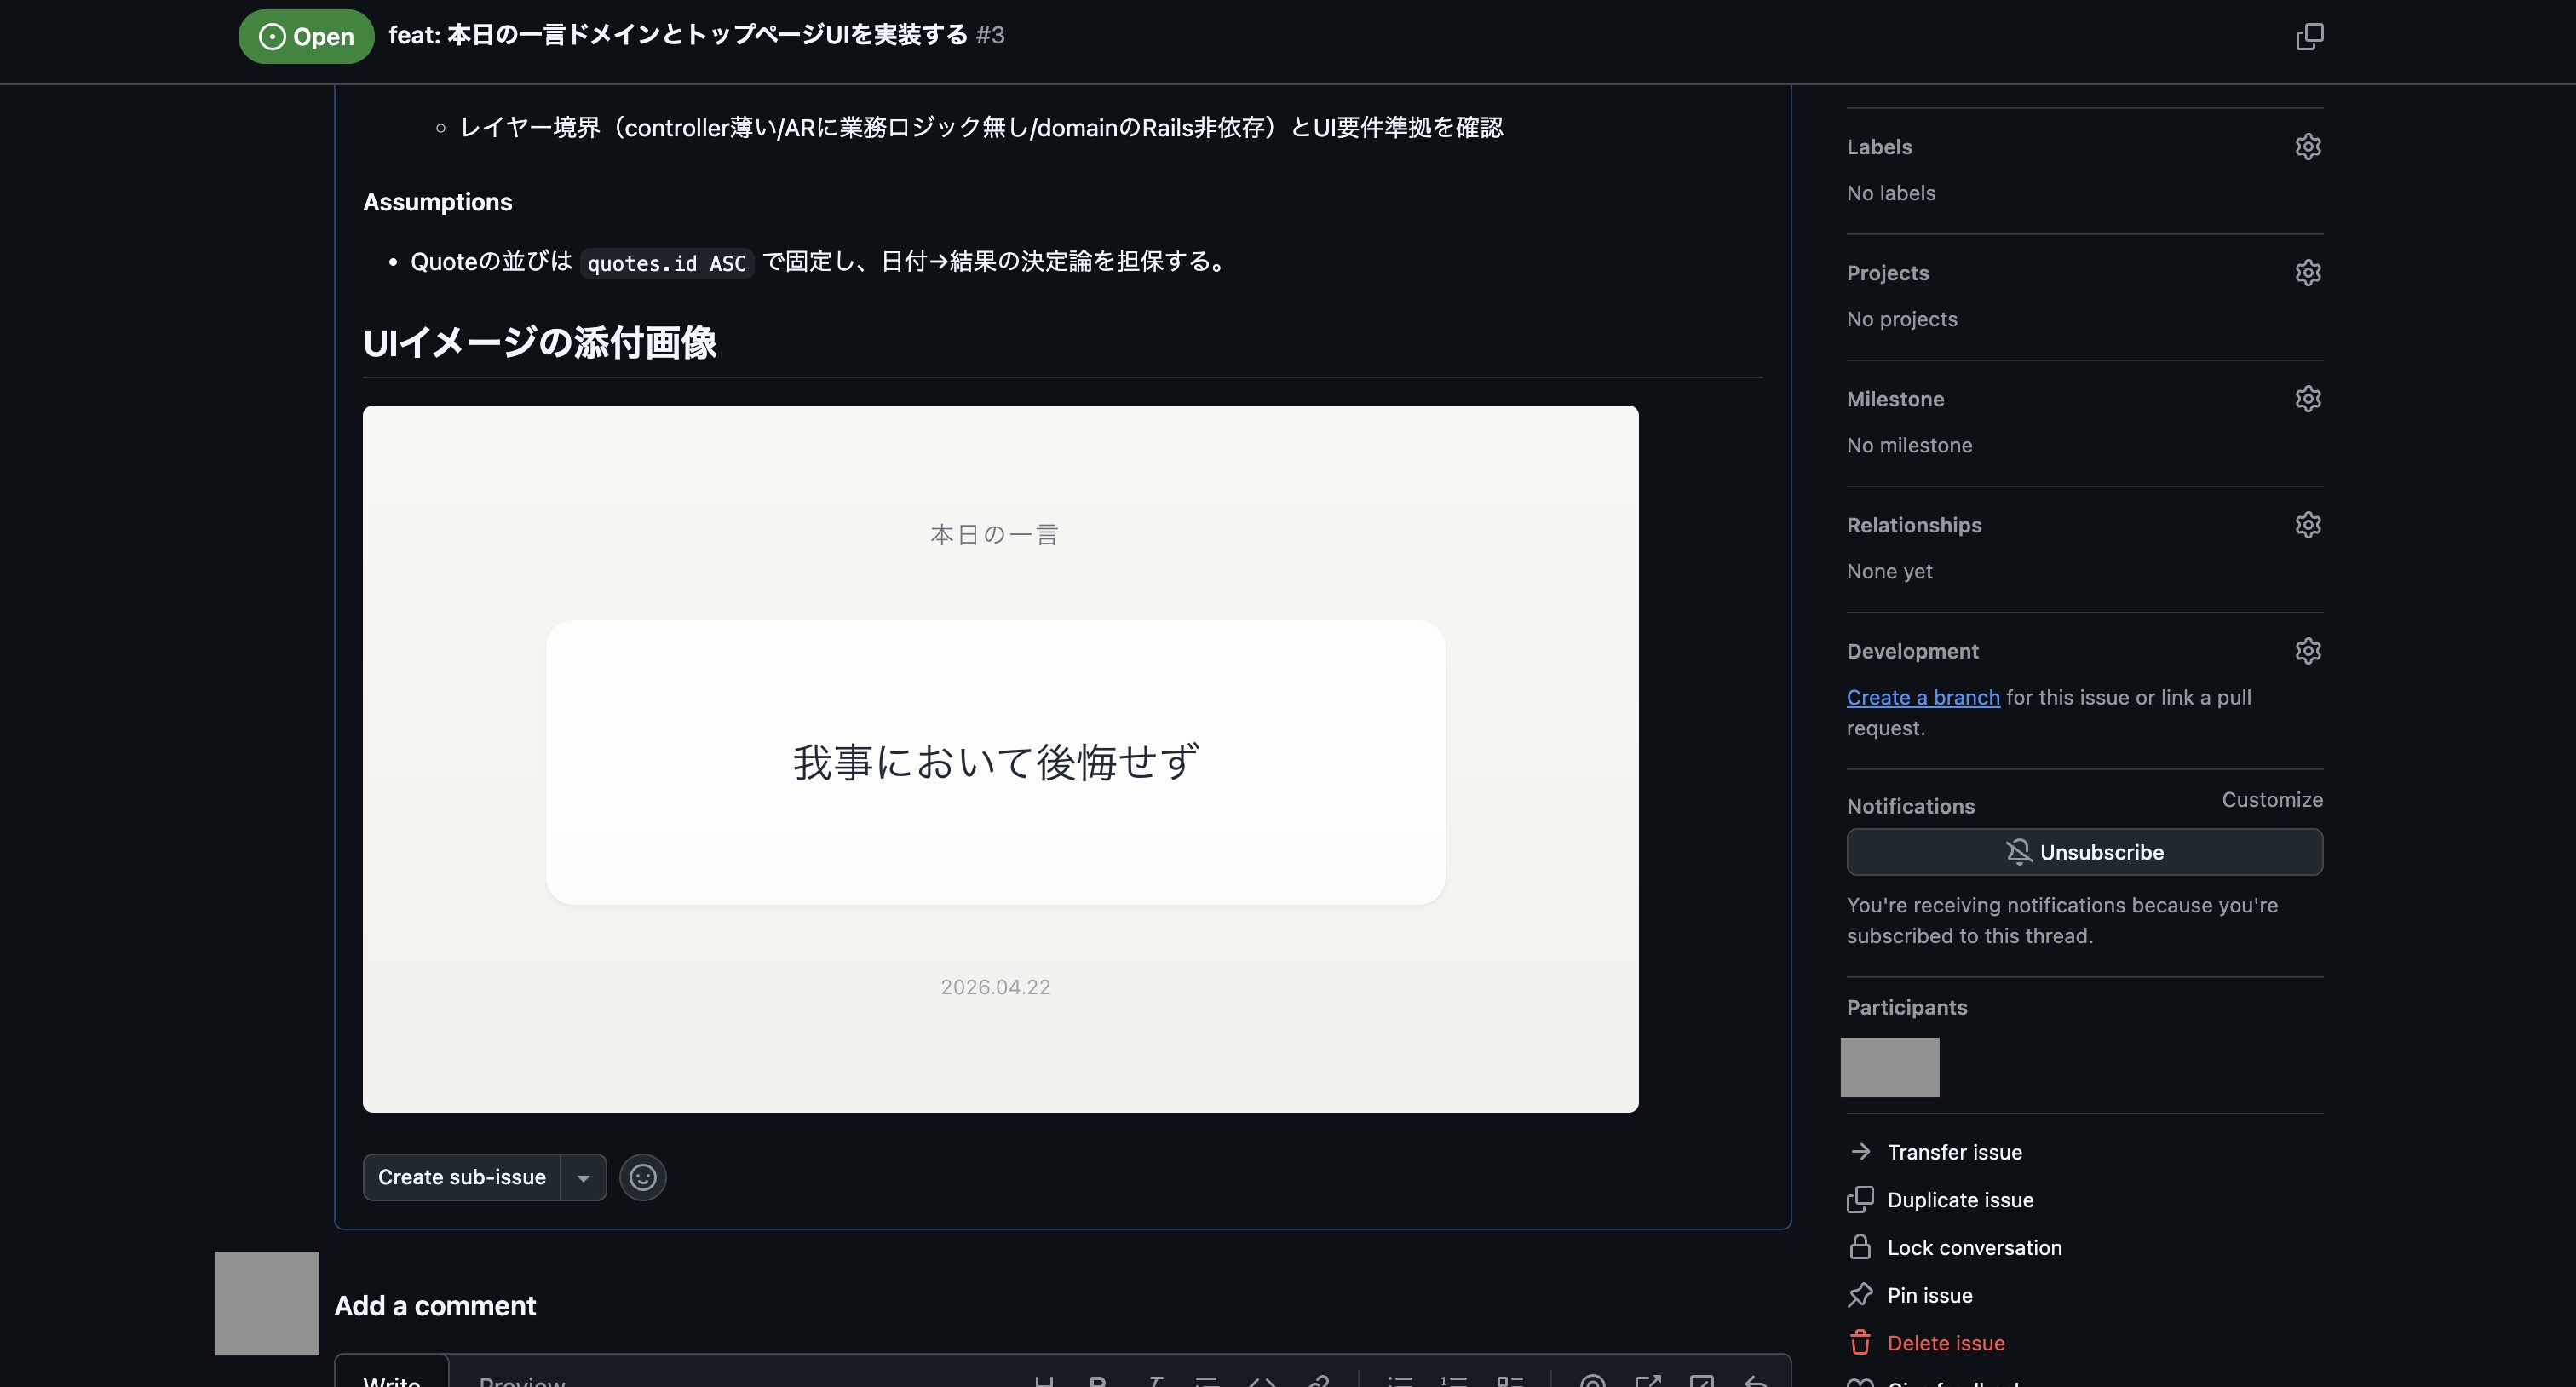The width and height of the screenshot is (2576, 1387).
Task: Follow the Create a branch link
Action: click(1922, 697)
